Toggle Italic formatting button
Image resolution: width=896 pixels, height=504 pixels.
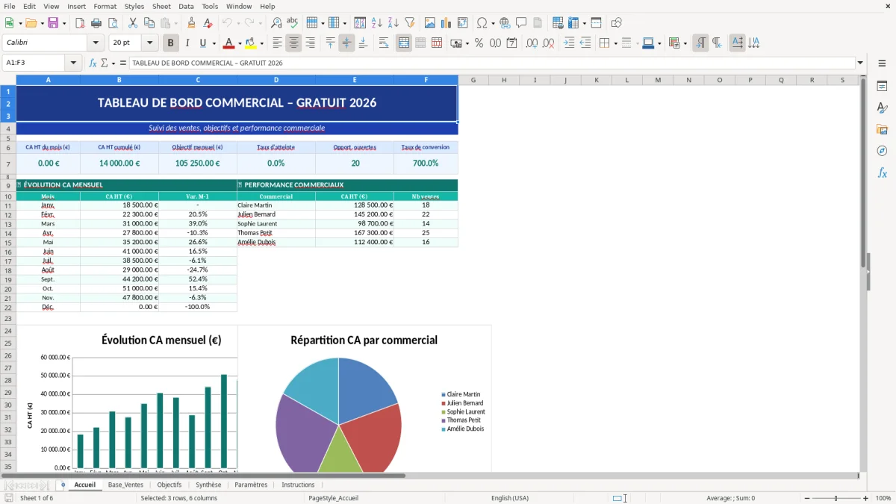pyautogui.click(x=187, y=43)
